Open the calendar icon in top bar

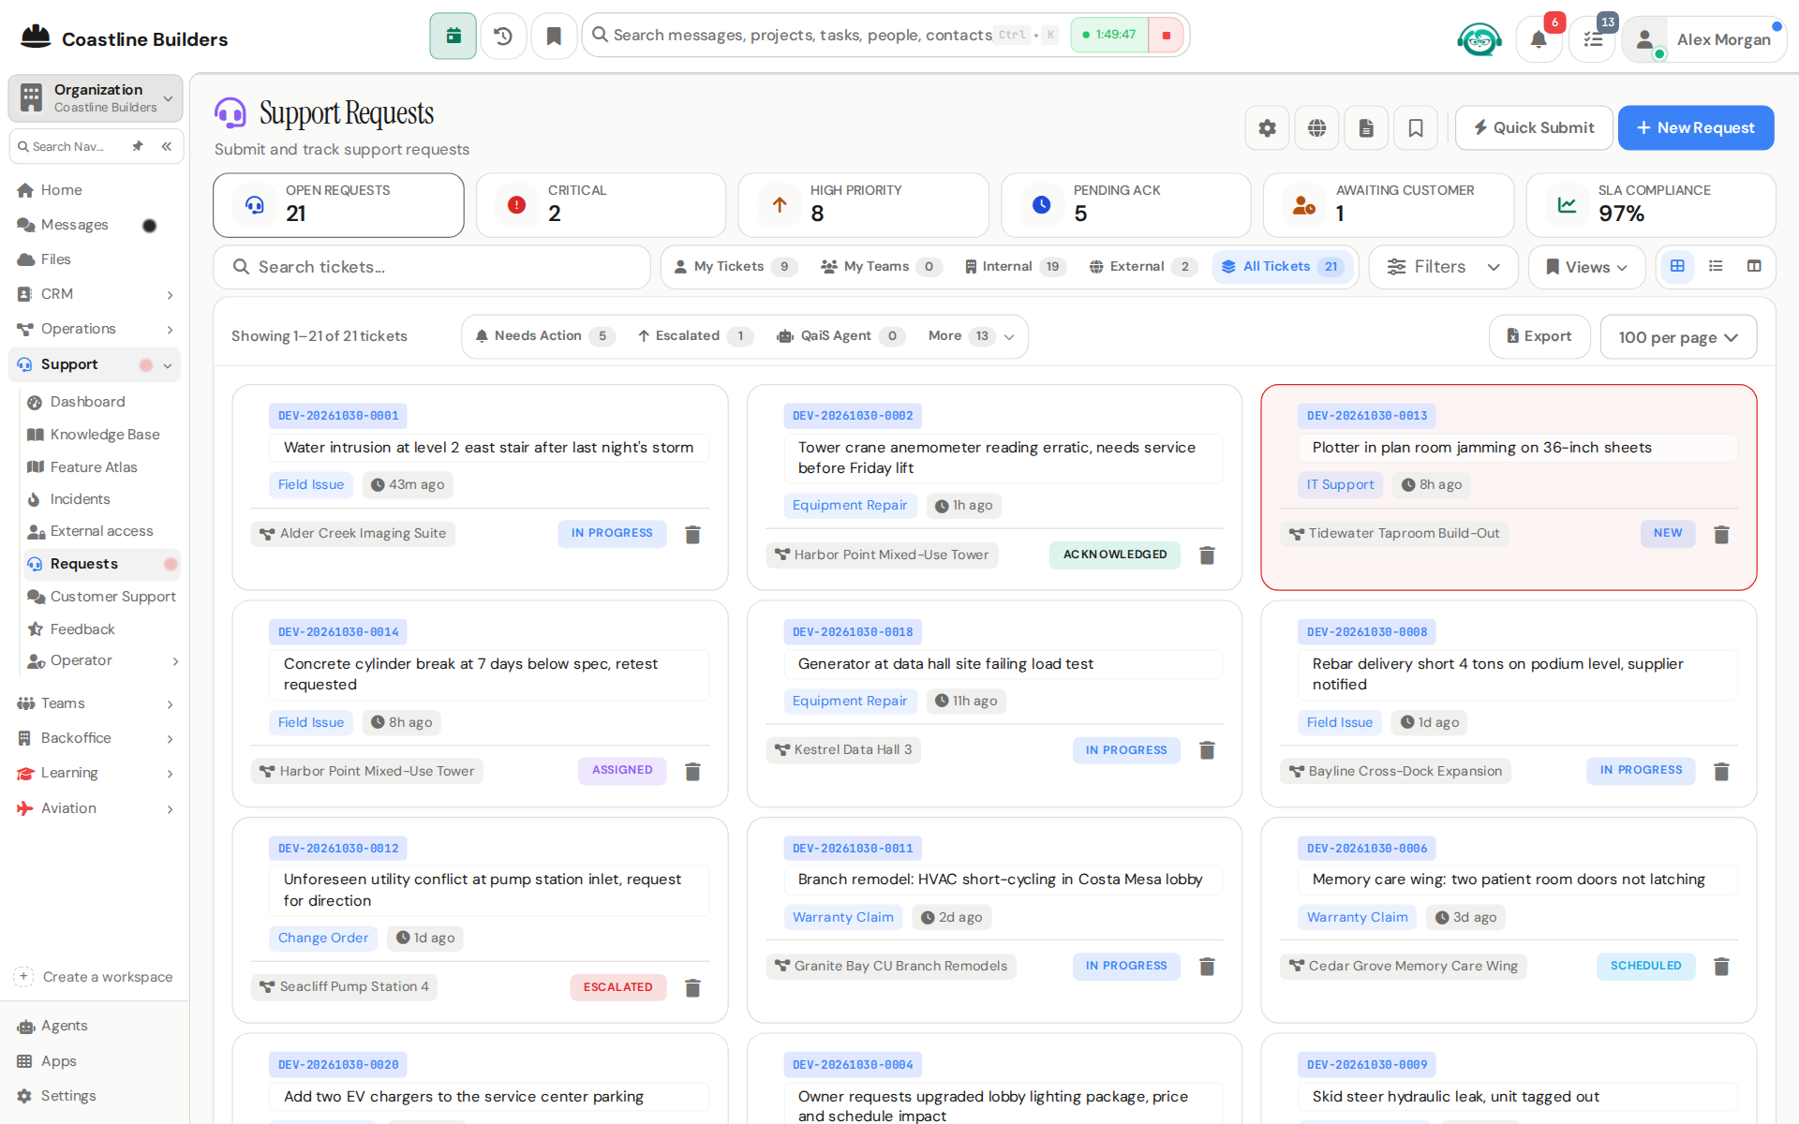pyautogui.click(x=453, y=36)
